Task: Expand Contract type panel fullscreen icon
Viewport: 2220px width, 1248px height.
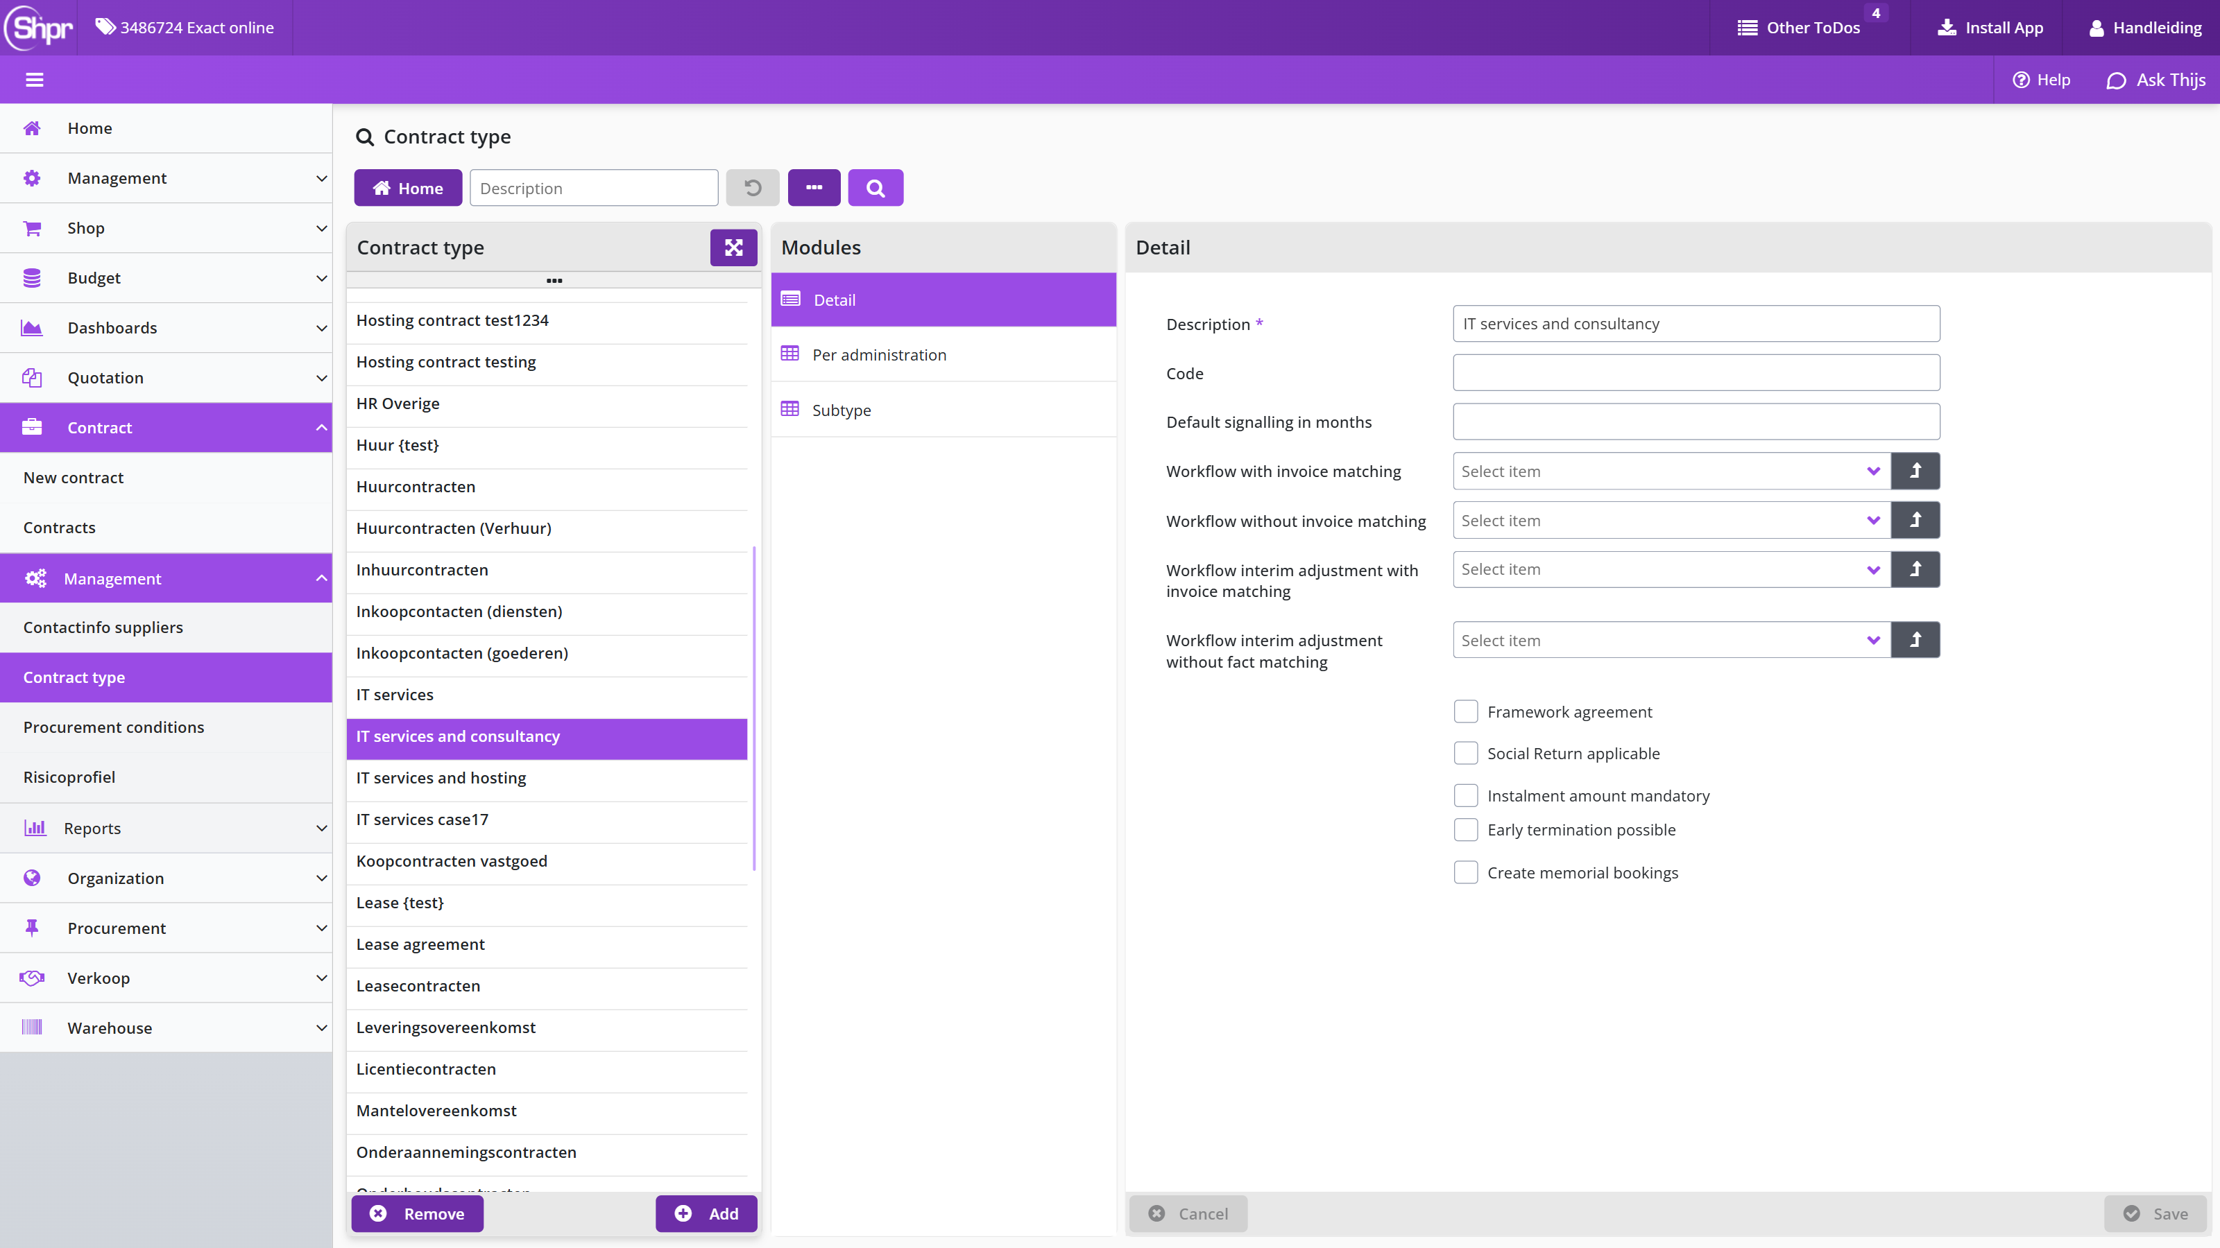Action: click(733, 248)
